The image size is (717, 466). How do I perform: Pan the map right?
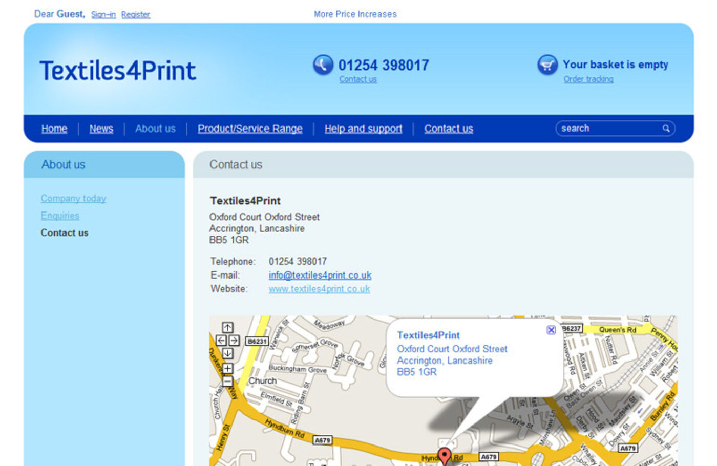(x=234, y=341)
